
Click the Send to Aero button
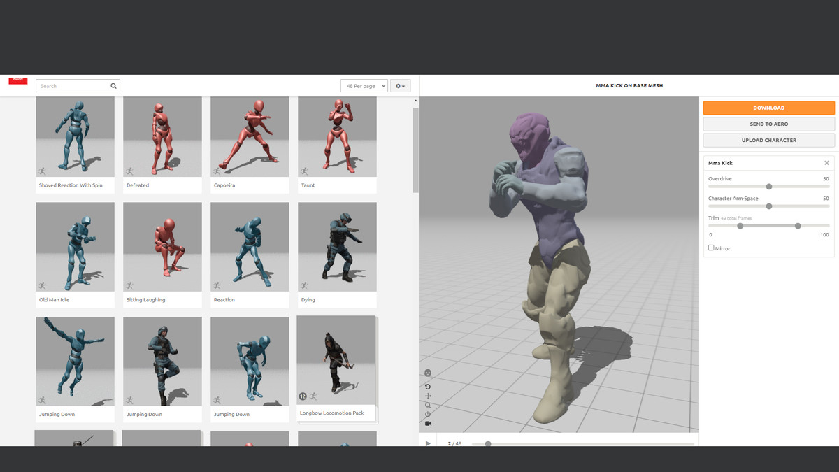768,124
